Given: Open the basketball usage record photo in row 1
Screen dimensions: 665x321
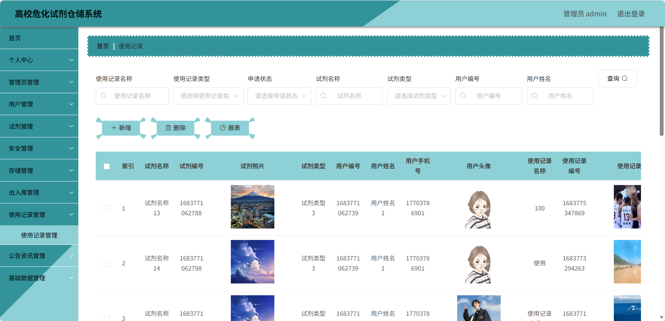Looking at the screenshot, I should 627,207.
